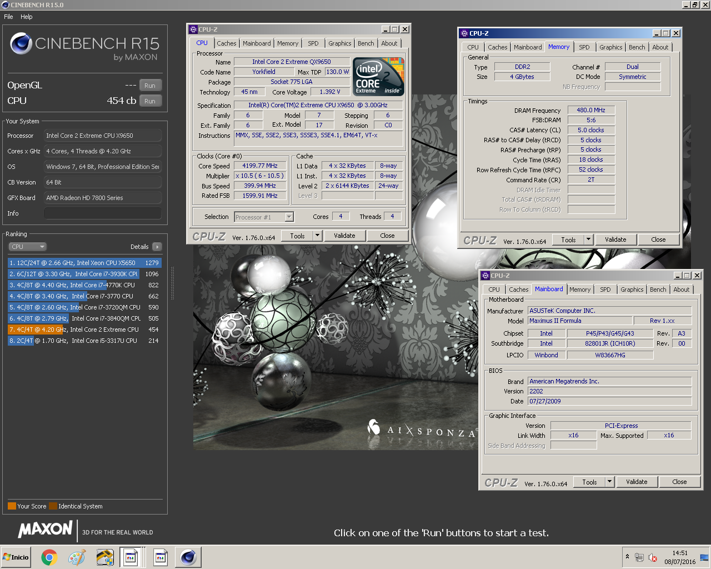Image resolution: width=711 pixels, height=569 pixels.
Task: Run the CPU benchmark
Action: pos(150,101)
